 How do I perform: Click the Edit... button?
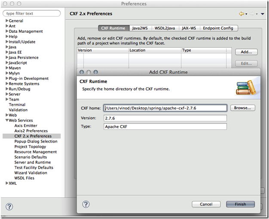point(246,64)
